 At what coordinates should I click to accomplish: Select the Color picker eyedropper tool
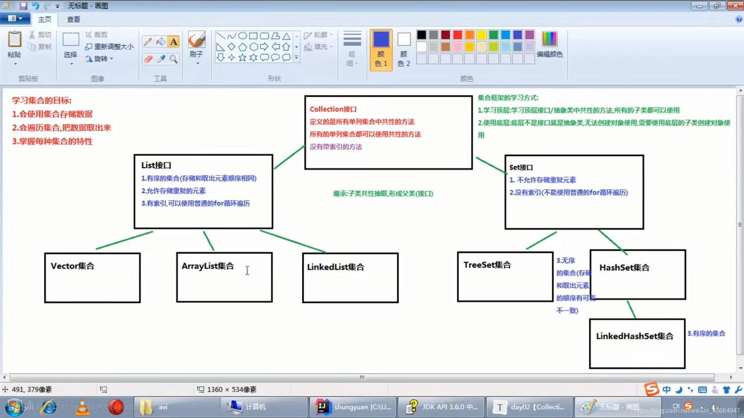click(x=161, y=59)
